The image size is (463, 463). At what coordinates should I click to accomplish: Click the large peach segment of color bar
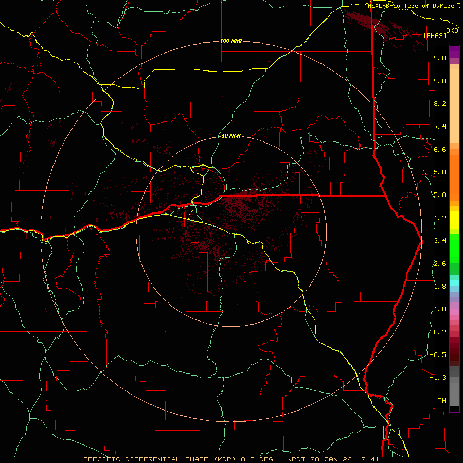(x=454, y=105)
